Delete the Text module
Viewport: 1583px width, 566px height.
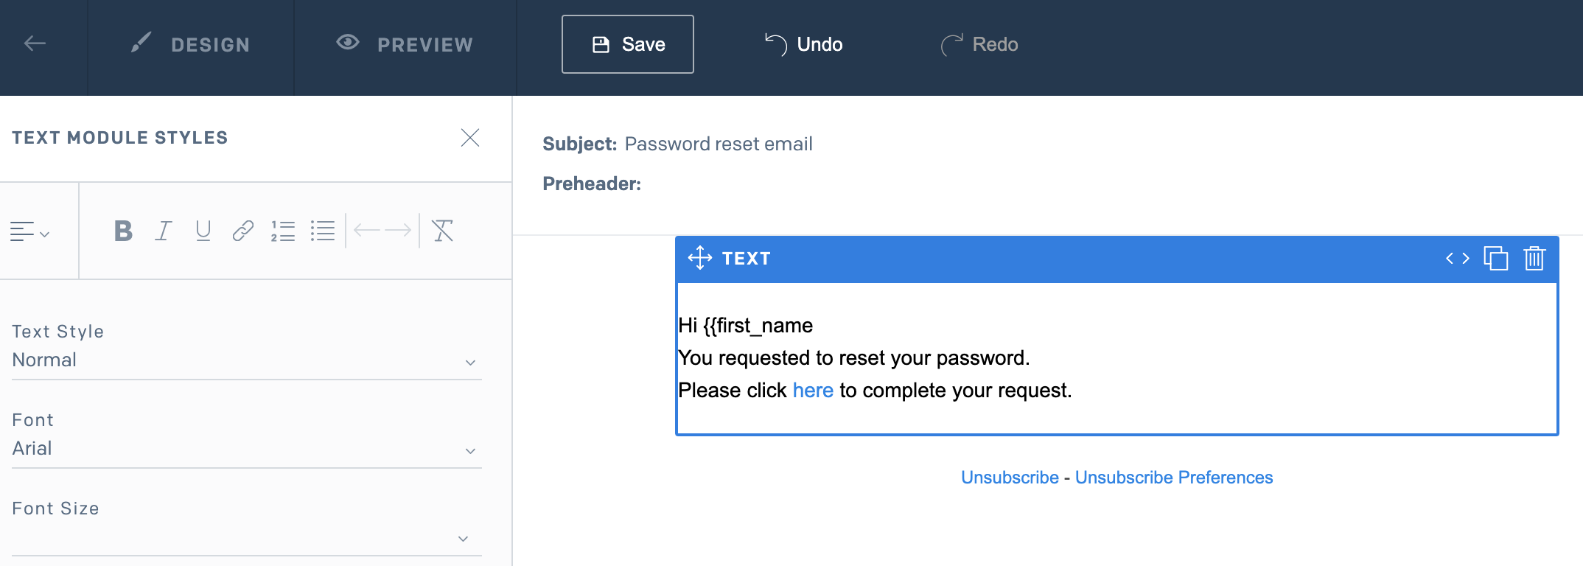coord(1534,259)
